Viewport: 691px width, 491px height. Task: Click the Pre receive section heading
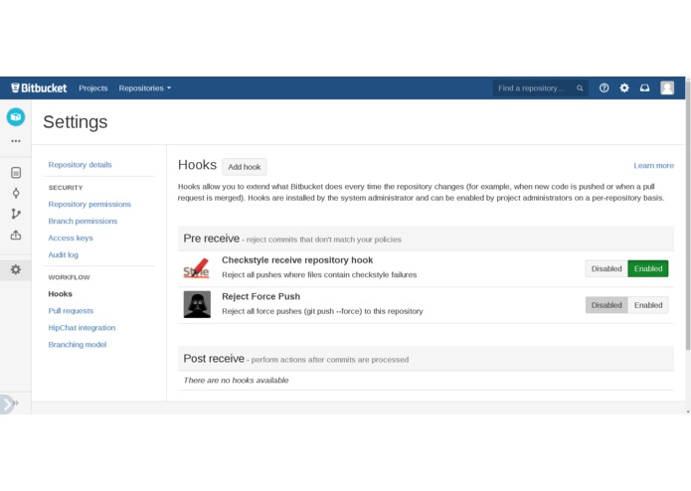[x=211, y=239]
